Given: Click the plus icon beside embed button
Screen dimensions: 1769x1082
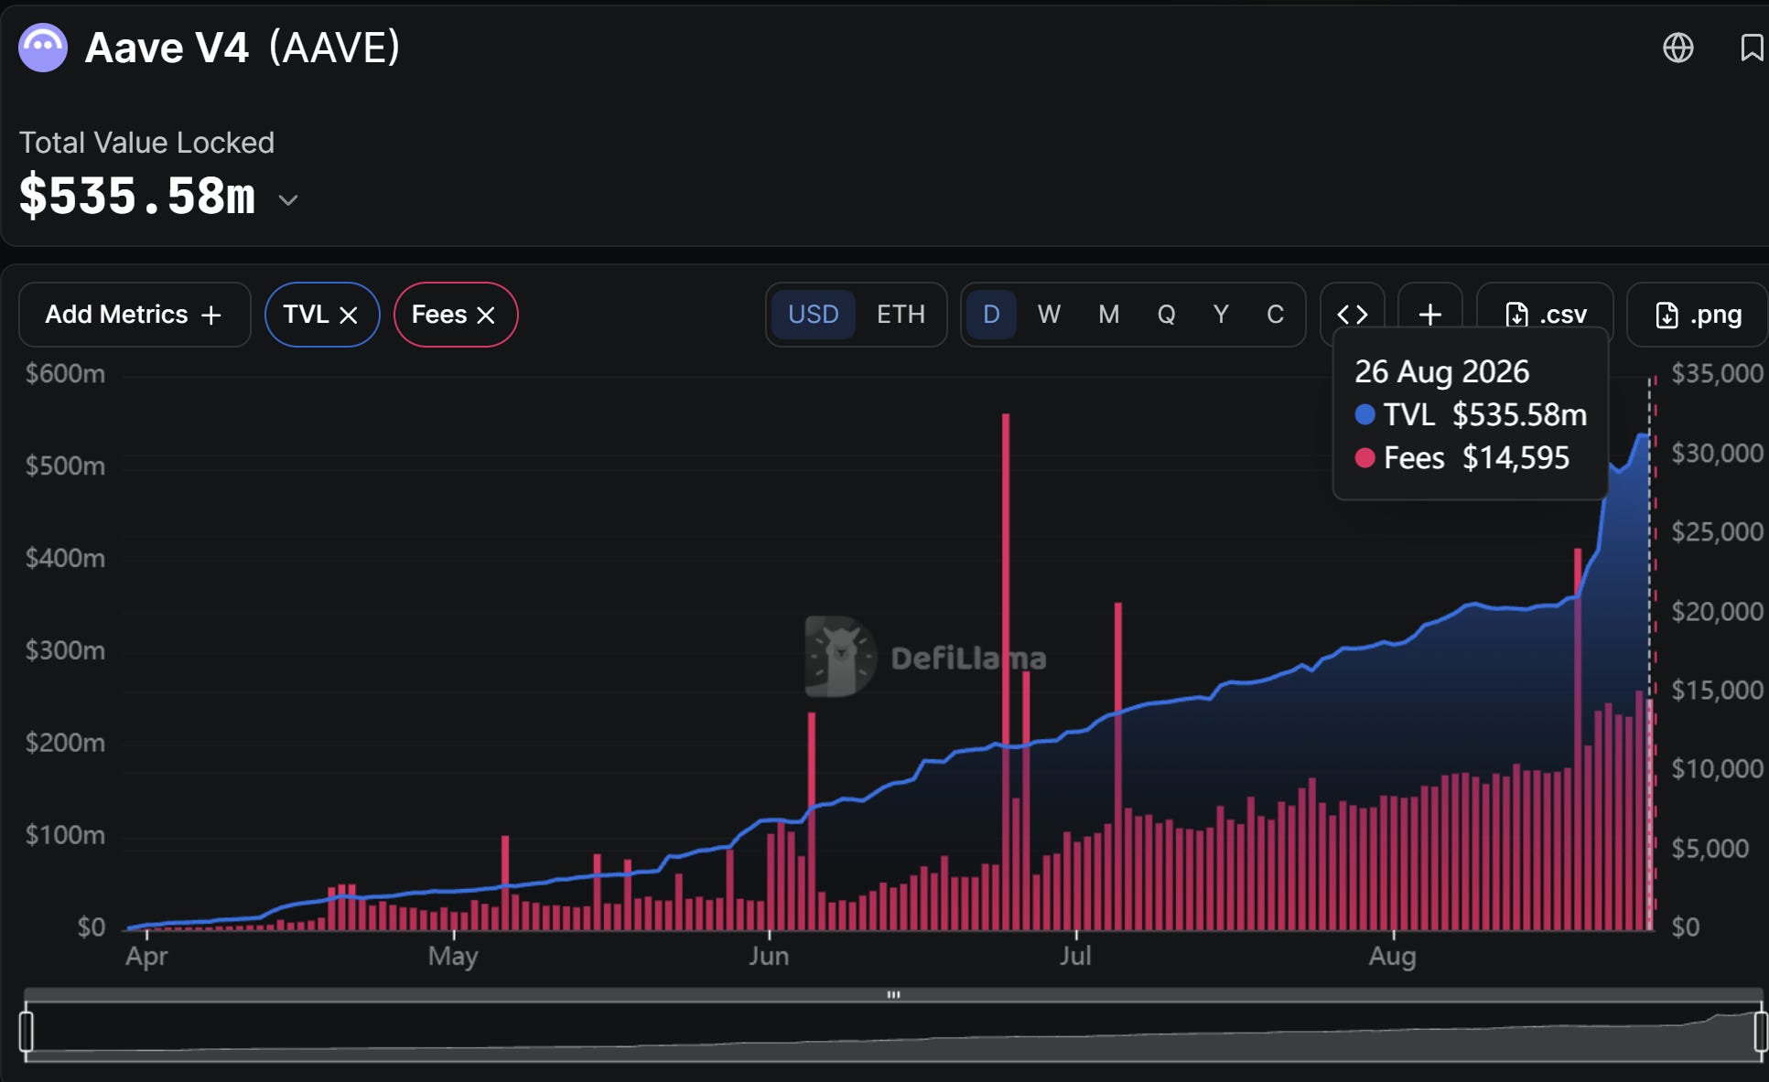Looking at the screenshot, I should [1429, 315].
